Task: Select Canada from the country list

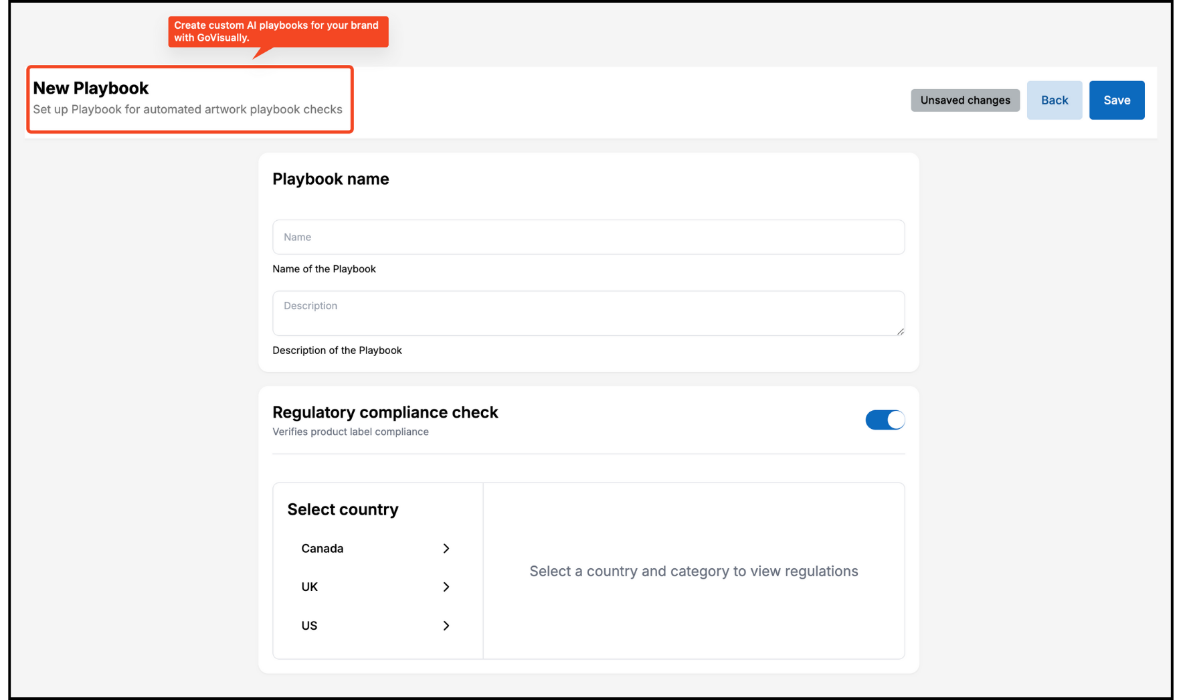Action: (x=323, y=548)
